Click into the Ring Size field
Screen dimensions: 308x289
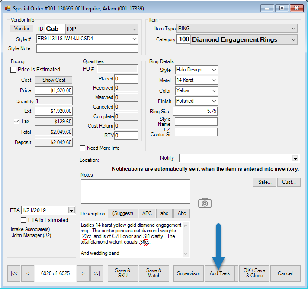[x=196, y=111]
